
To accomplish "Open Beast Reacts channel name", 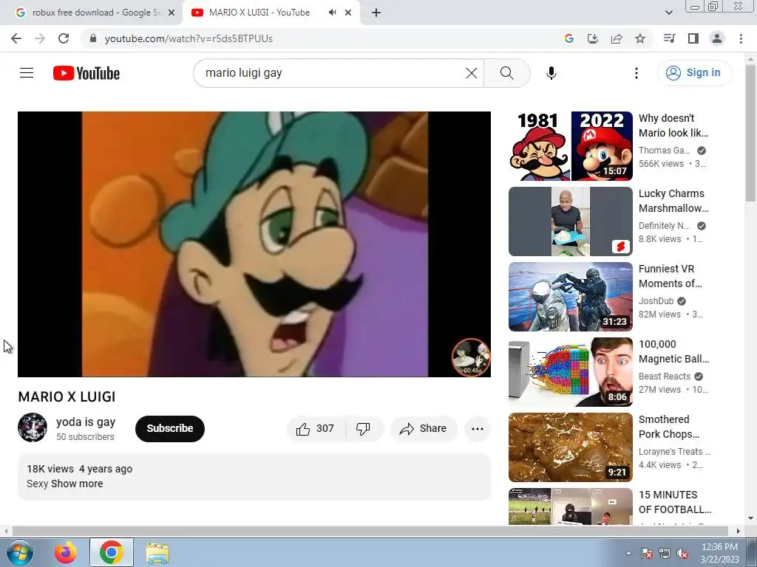I will (665, 376).
